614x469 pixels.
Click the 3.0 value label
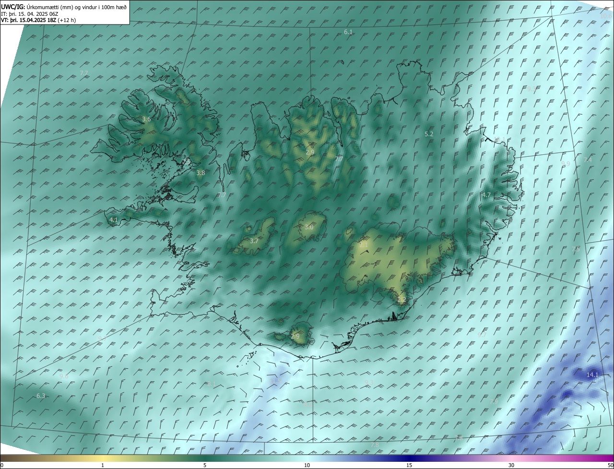coord(309,227)
